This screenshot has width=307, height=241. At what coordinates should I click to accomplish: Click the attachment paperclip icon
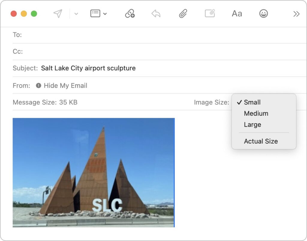coord(183,13)
